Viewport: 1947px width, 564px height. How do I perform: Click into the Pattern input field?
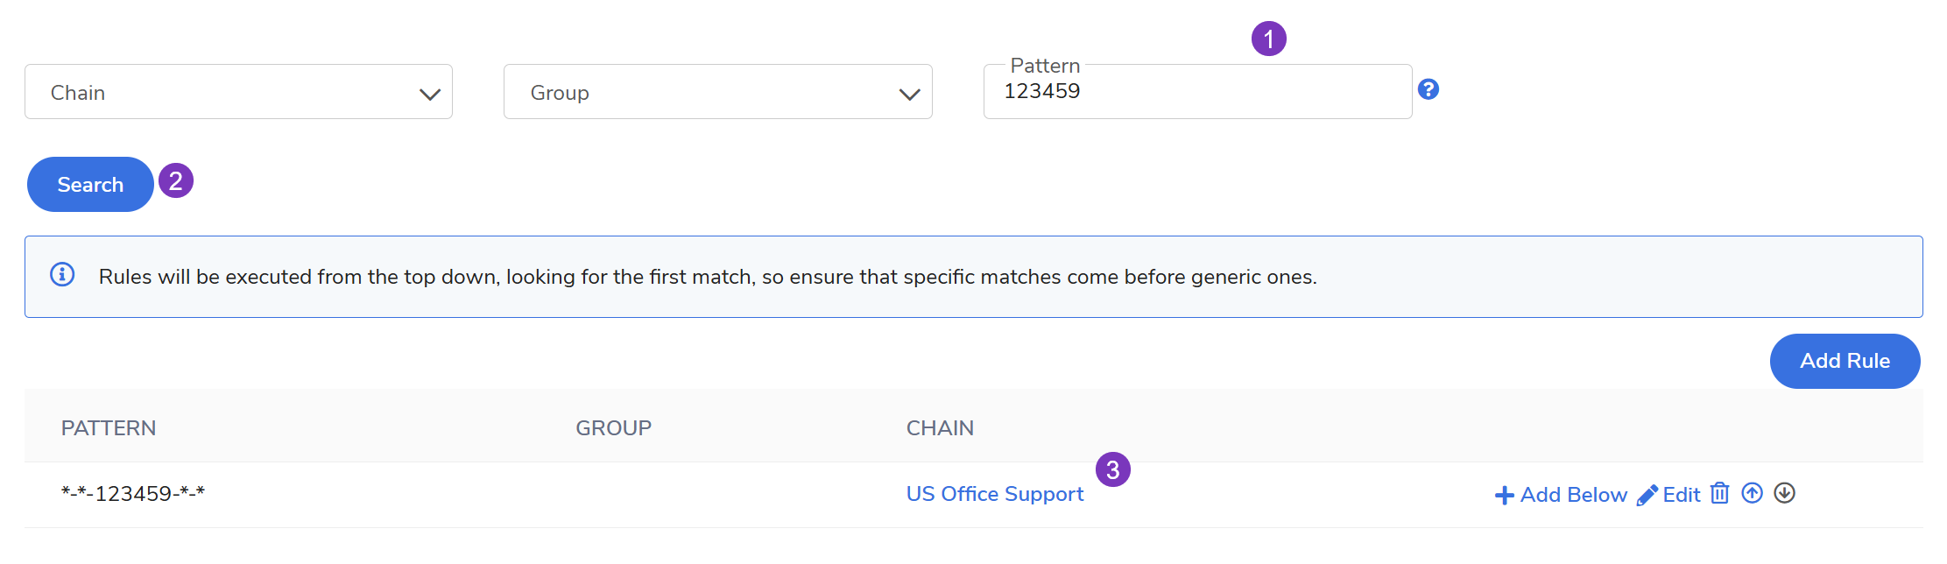click(x=1196, y=92)
